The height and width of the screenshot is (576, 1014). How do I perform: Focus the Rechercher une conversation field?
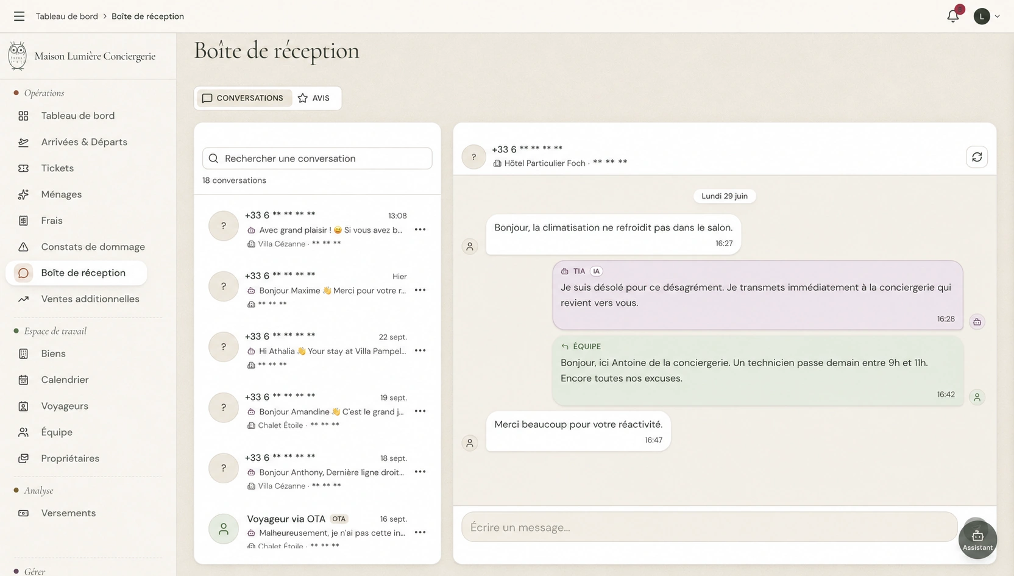(317, 158)
